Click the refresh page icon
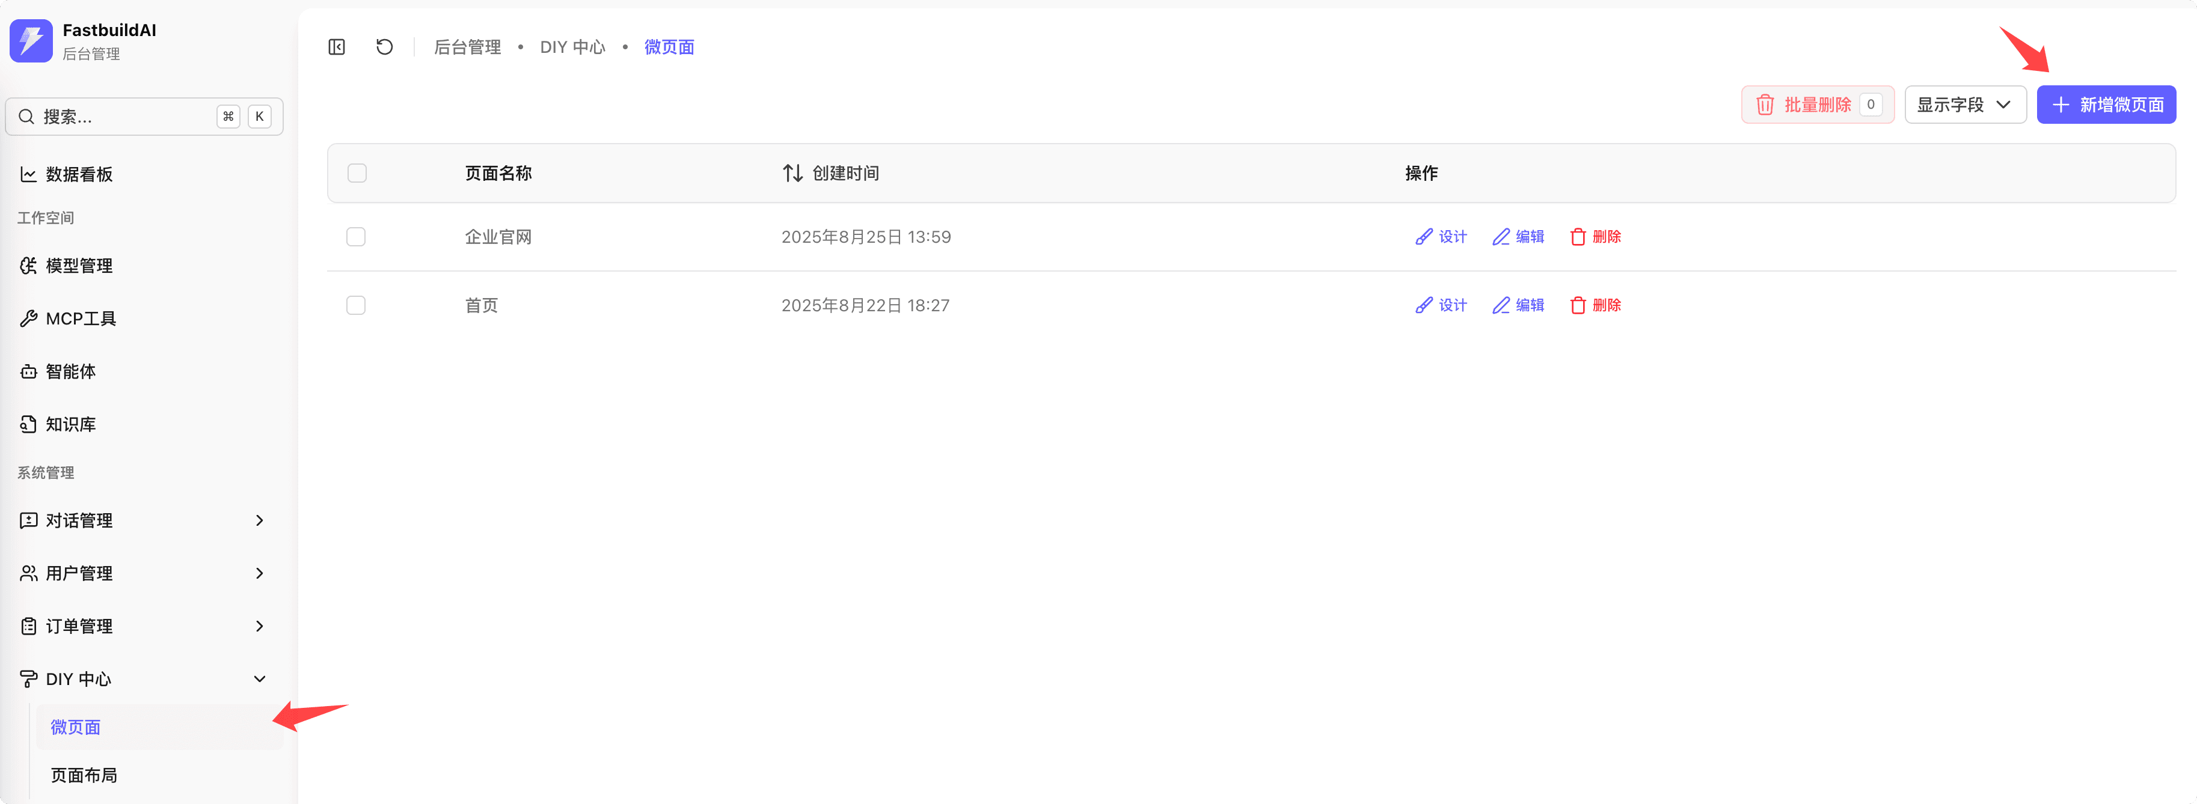The width and height of the screenshot is (2197, 804). click(x=385, y=47)
